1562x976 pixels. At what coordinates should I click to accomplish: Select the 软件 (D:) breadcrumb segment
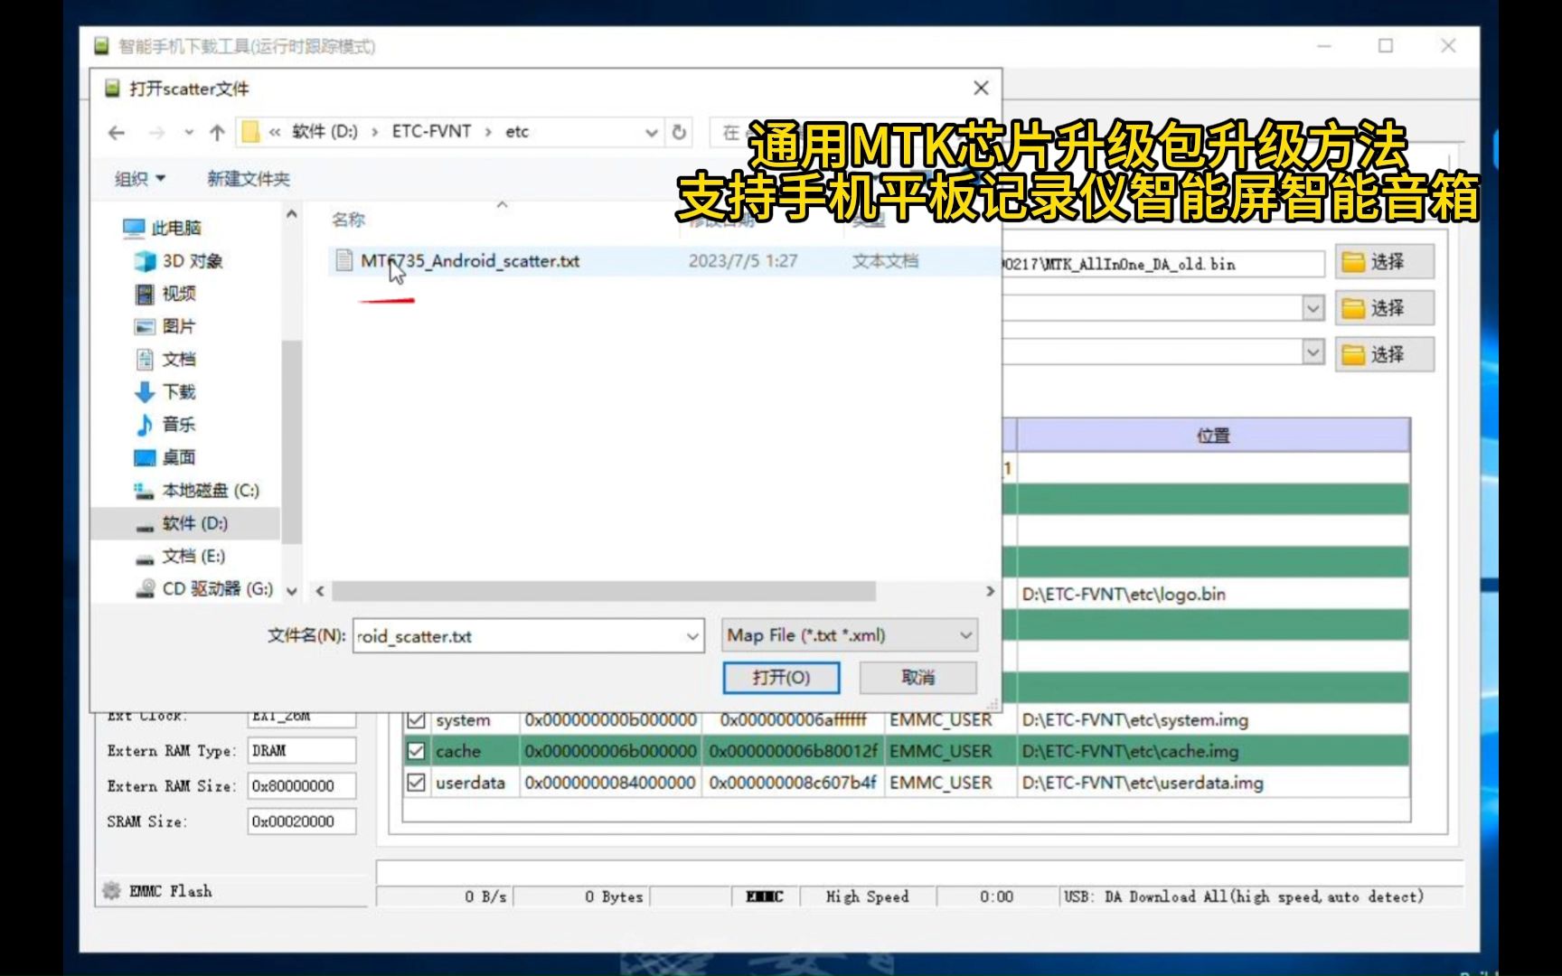point(325,132)
